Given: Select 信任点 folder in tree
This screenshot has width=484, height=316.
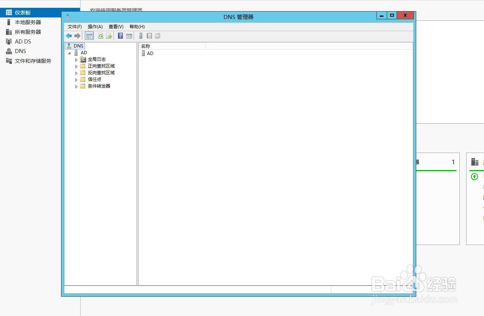Looking at the screenshot, I should pyautogui.click(x=95, y=79).
